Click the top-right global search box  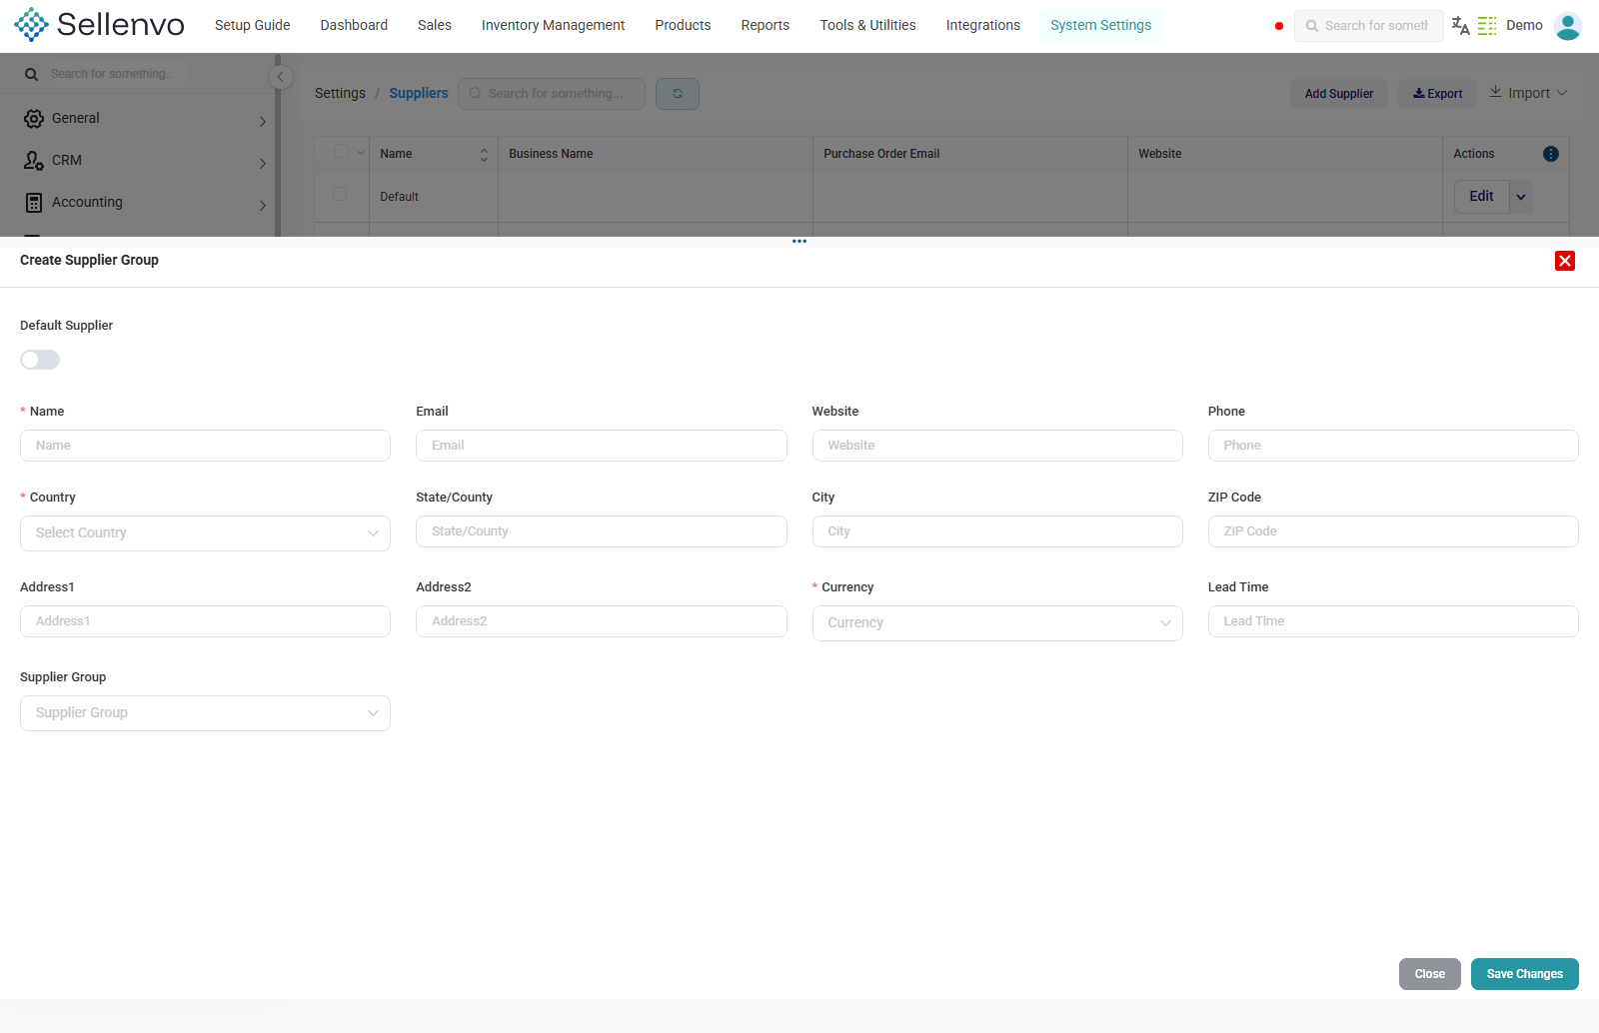1369,26
